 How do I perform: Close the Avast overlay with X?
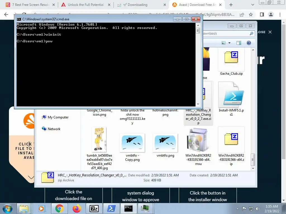click(270, 32)
